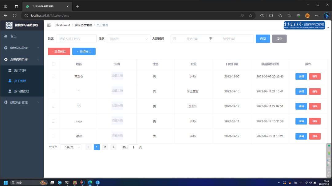Check the checkbox for row 常遇春
Viewport: 332px width, 186px height.
54,76
